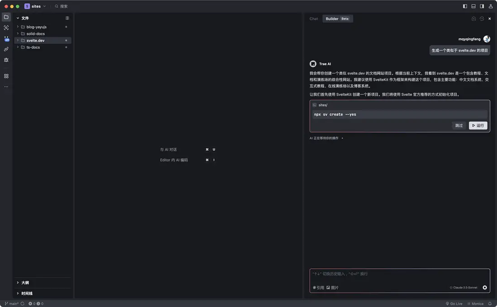This screenshot has width=497, height=307.
Task: Open source control icon with 49 badge
Action: coord(6,38)
